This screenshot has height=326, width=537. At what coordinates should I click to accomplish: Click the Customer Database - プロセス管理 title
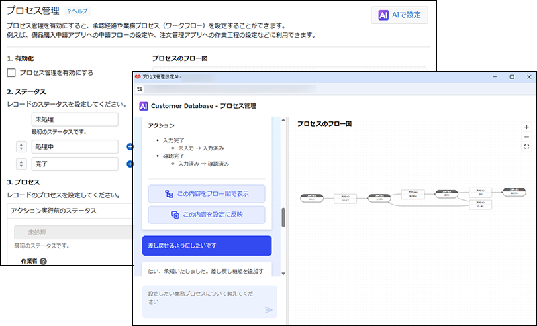[x=203, y=106]
